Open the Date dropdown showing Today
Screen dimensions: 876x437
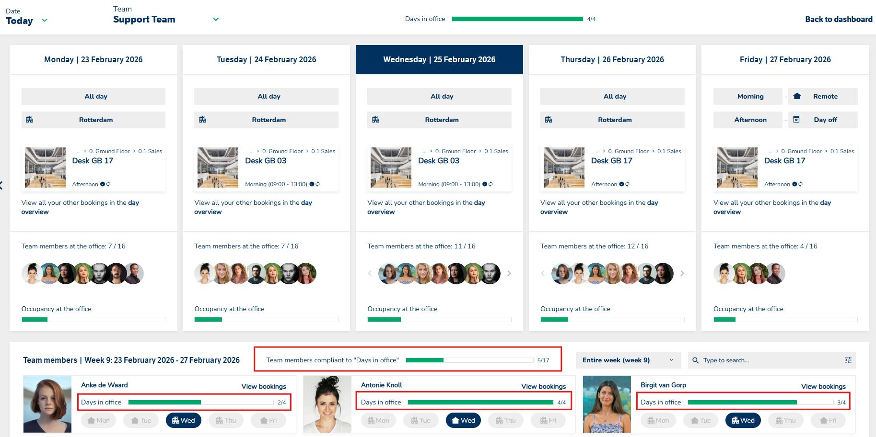(26, 21)
